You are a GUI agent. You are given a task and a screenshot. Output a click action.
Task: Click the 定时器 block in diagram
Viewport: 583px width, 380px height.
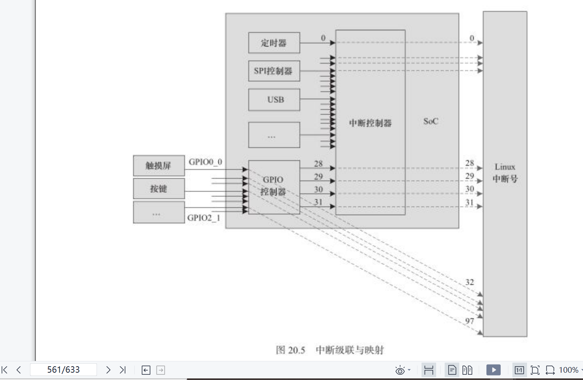(274, 43)
